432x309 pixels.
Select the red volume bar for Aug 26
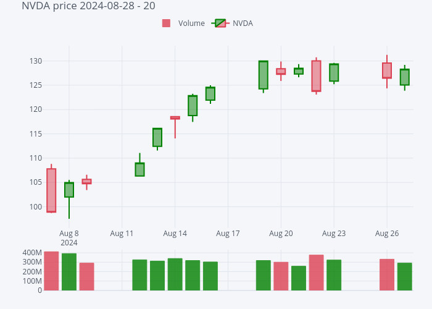tap(387, 274)
